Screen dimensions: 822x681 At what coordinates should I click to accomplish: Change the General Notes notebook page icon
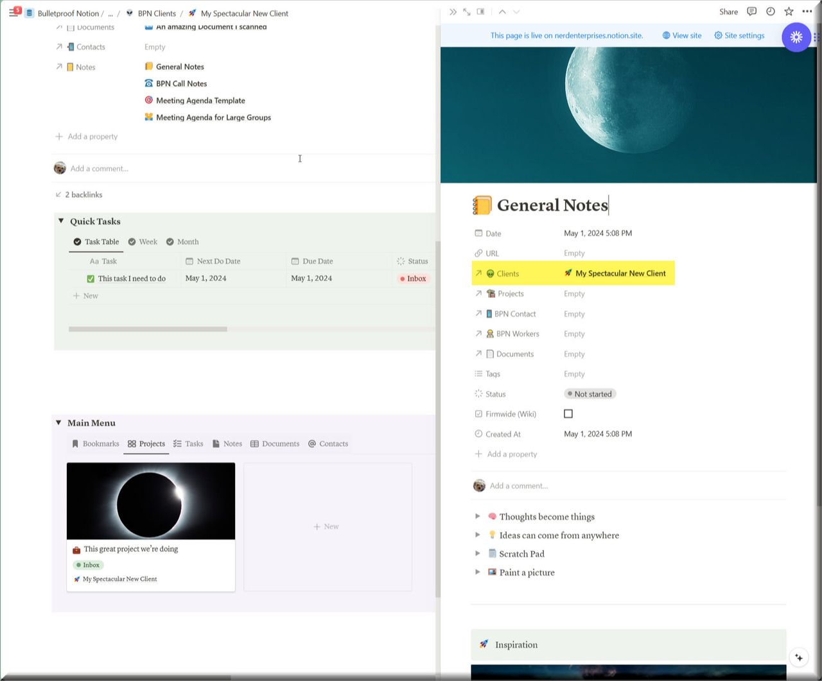coord(482,205)
